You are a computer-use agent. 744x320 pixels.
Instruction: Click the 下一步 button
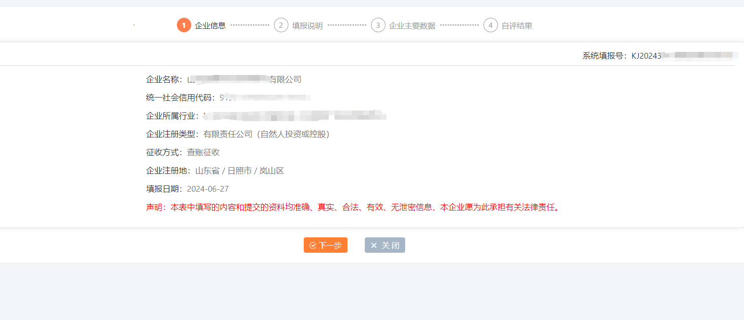coord(325,245)
